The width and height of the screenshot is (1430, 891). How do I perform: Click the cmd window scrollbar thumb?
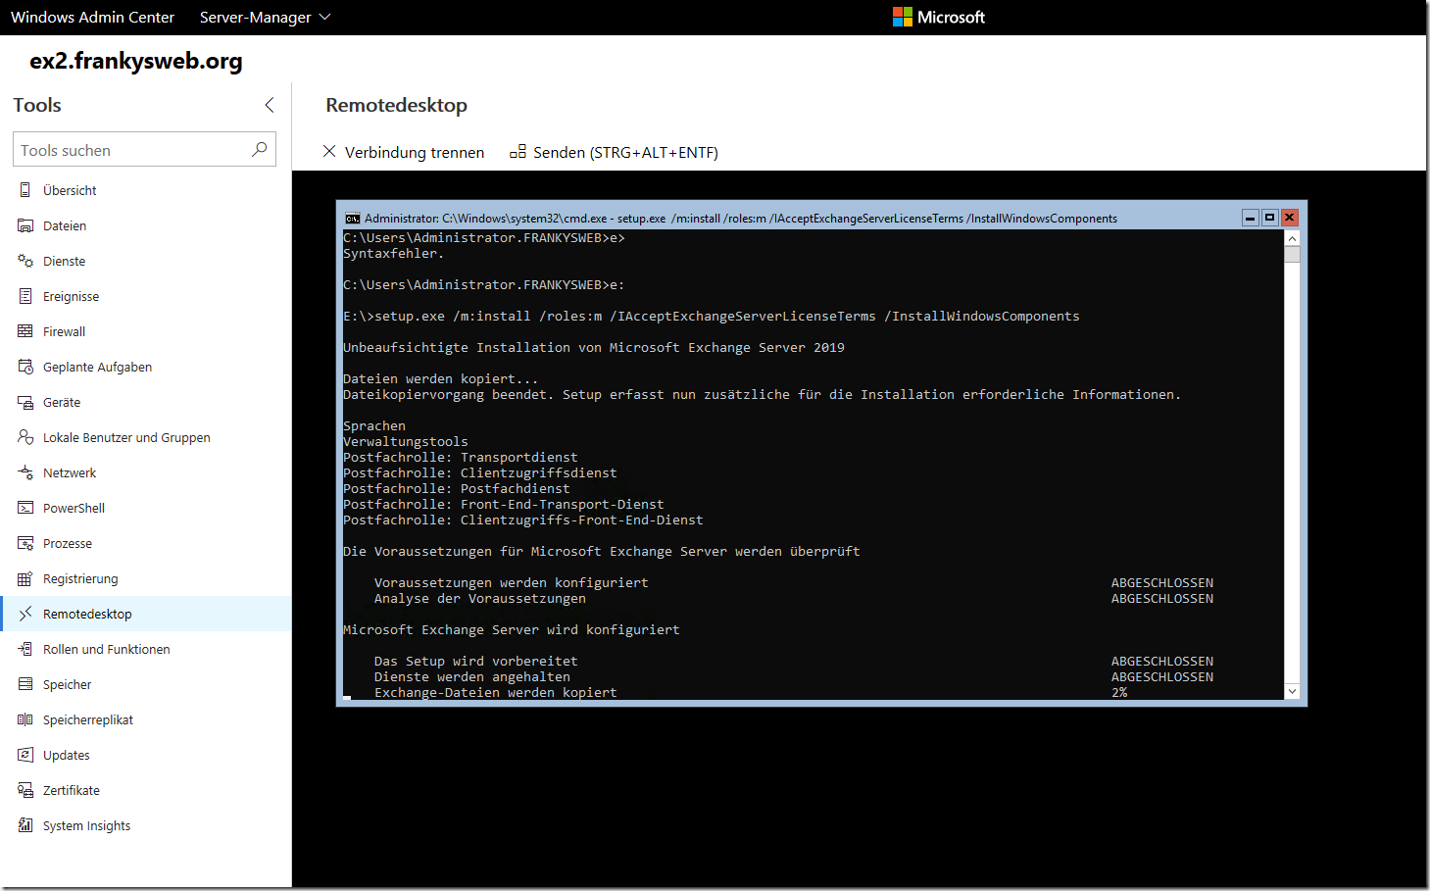tap(1292, 255)
